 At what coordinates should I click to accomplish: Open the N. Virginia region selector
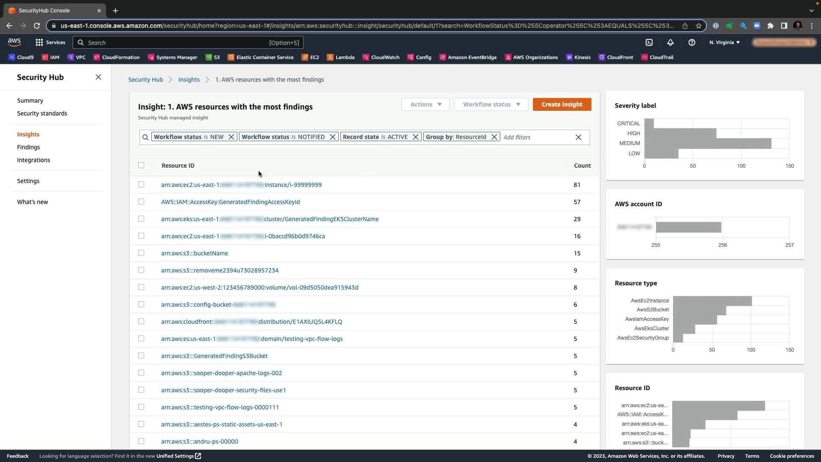[724, 42]
